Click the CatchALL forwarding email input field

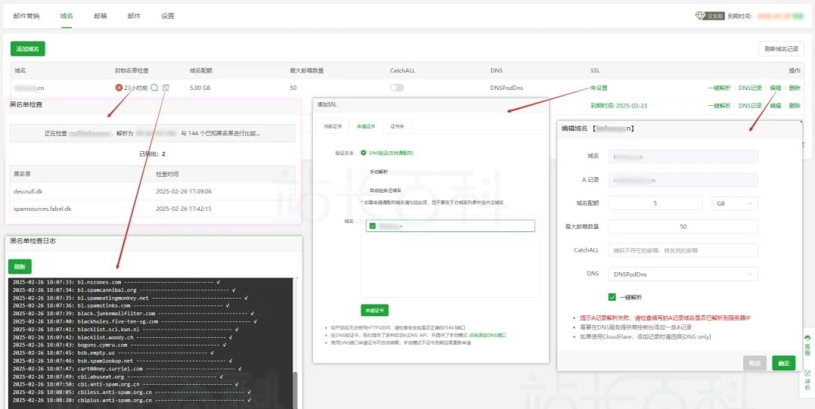(x=683, y=250)
